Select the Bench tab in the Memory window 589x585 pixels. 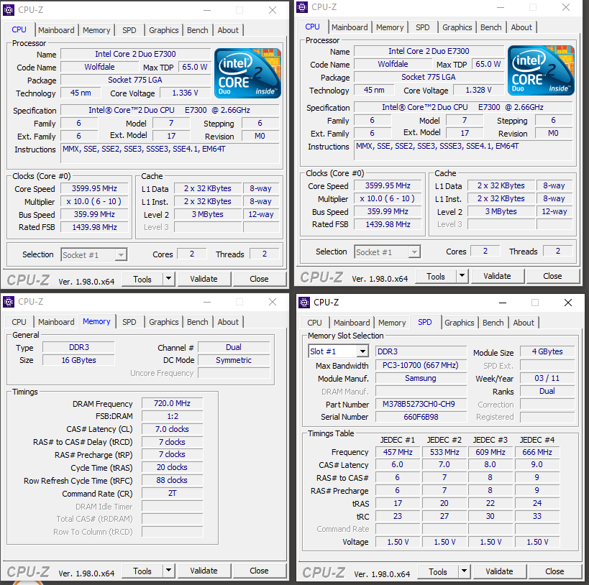[198, 322]
